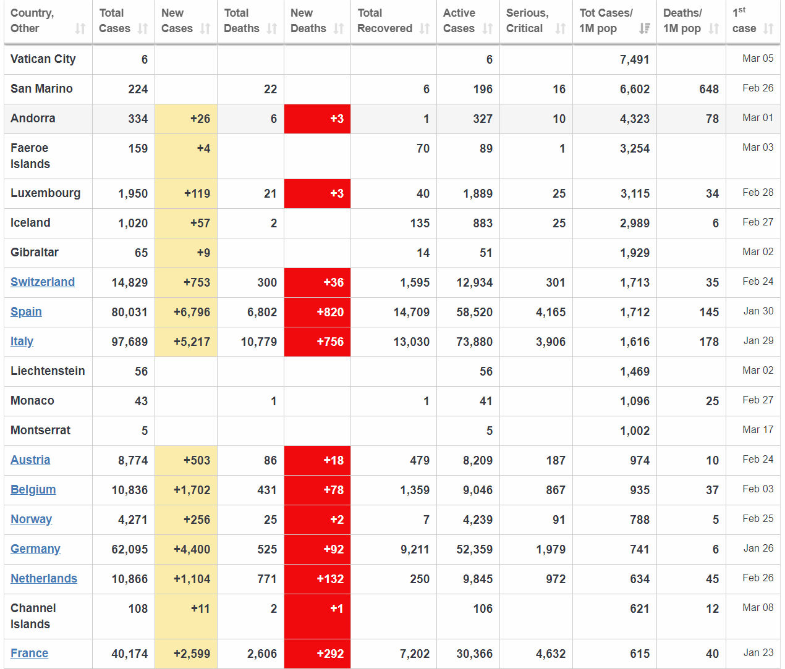785x669 pixels.
Task: Select the Monaco row name
Action: [32, 401]
